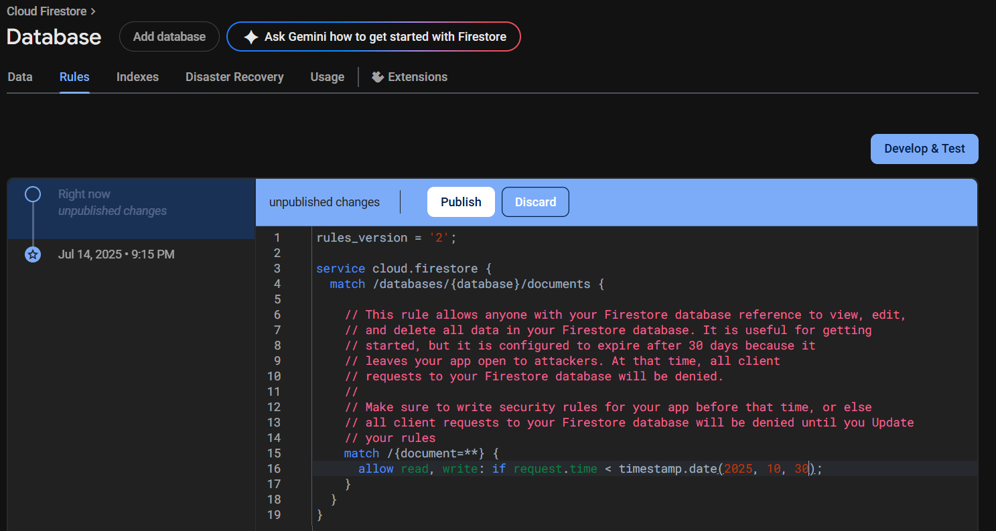
Task: Click the Gemini sparkle icon
Action: (x=251, y=37)
